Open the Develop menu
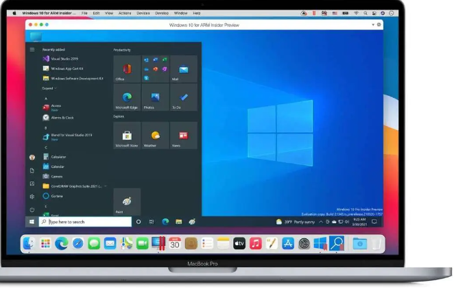Image resolution: width=454 pixels, height=289 pixels. click(162, 13)
